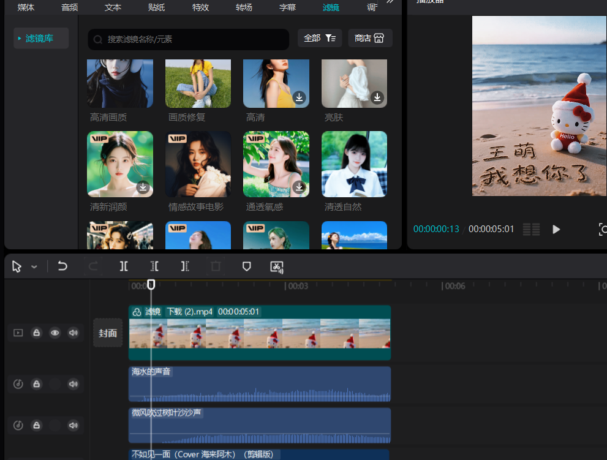Select the 不如见一面 music clip
Viewport: 607px width, 460px height.
[258, 454]
